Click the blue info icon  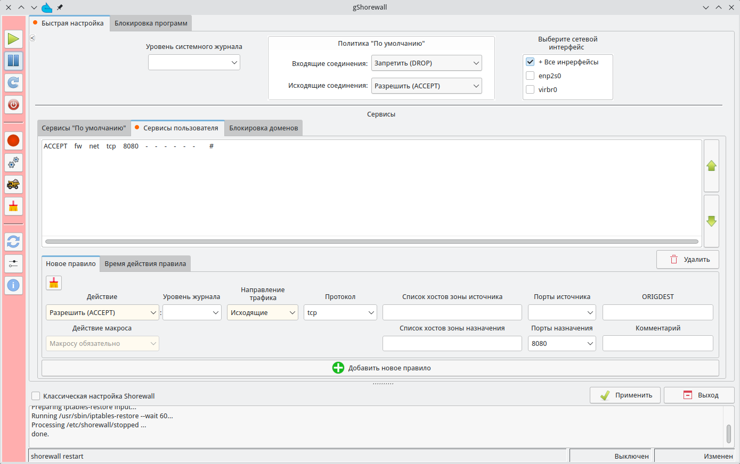tap(13, 285)
